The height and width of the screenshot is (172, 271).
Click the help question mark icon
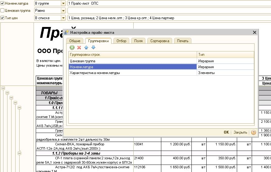coord(254,132)
